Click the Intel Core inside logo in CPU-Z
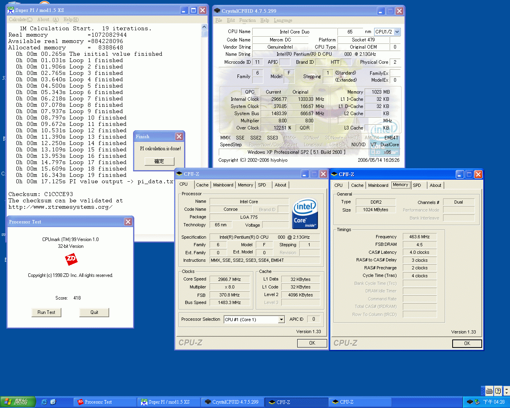 coord(305,214)
